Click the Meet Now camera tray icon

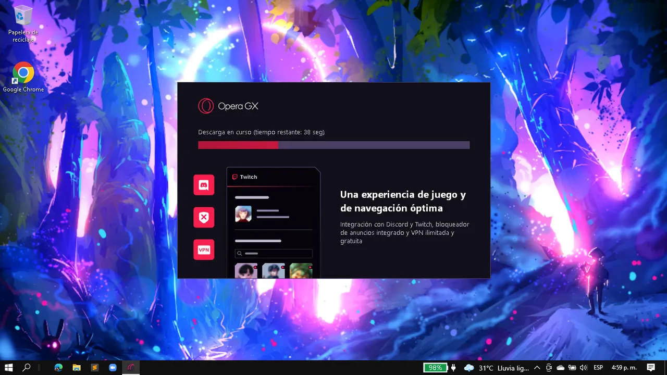click(549, 368)
